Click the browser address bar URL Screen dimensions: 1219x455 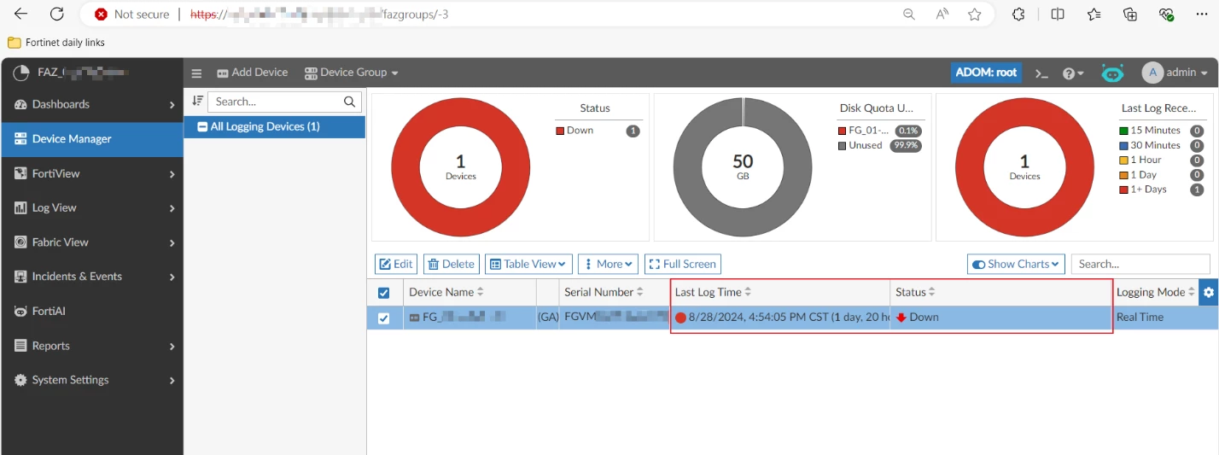pyautogui.click(x=318, y=15)
